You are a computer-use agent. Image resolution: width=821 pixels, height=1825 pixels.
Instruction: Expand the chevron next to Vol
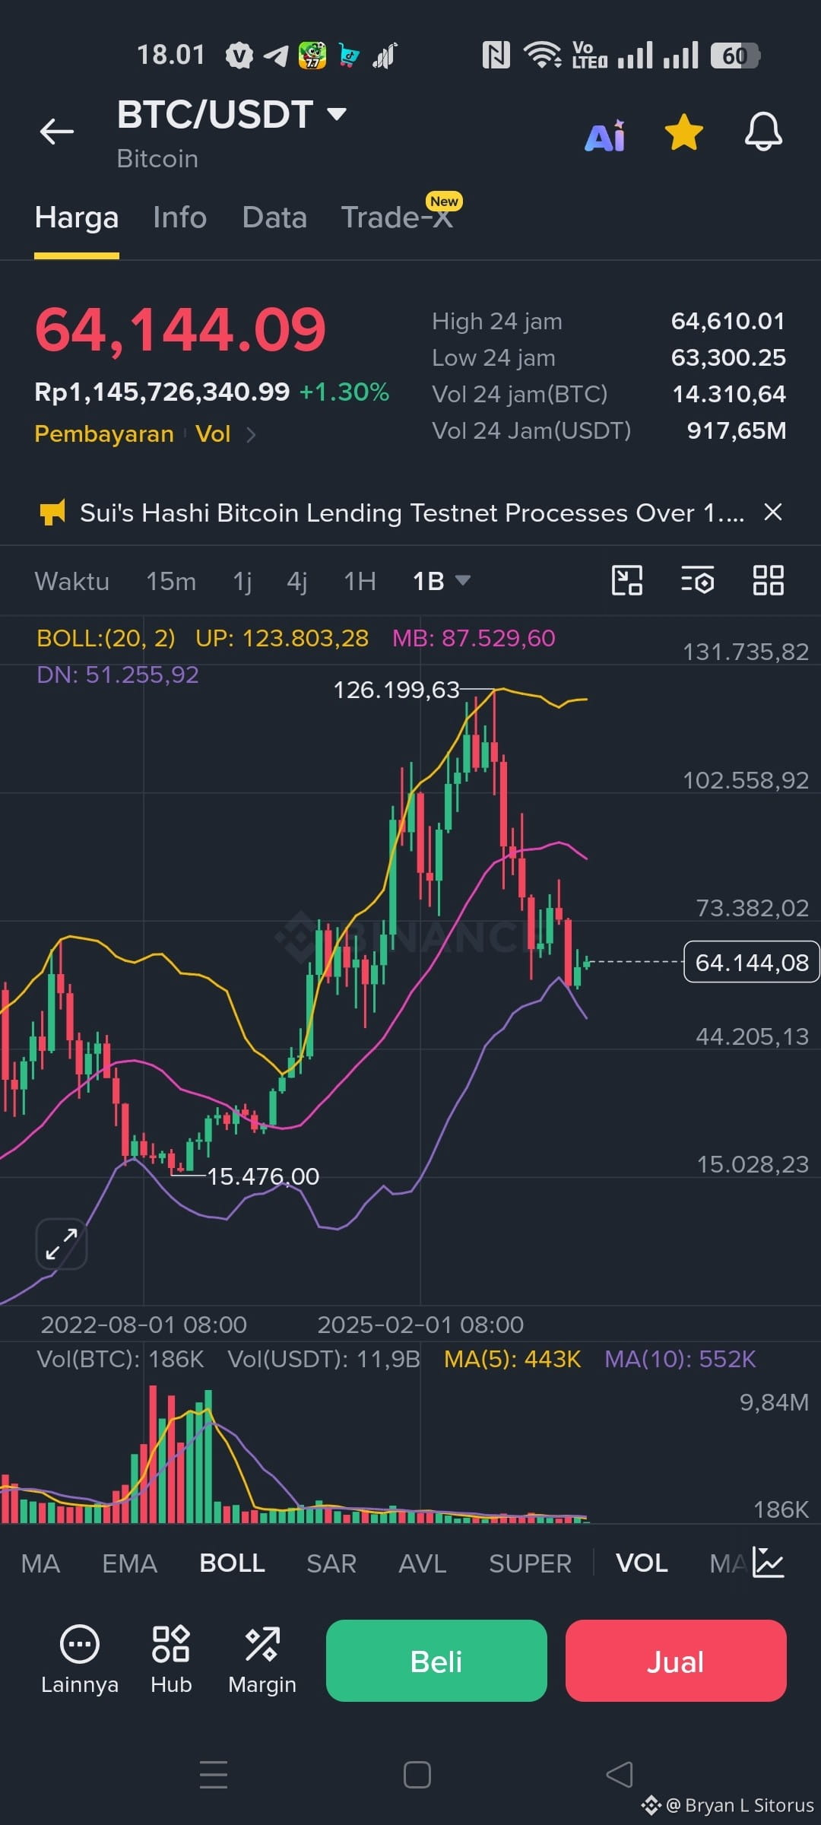(x=251, y=434)
